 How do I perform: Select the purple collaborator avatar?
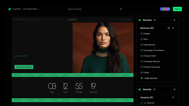coord(161,9)
